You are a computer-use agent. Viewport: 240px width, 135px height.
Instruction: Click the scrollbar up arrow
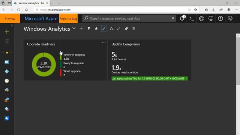(x=238, y=35)
